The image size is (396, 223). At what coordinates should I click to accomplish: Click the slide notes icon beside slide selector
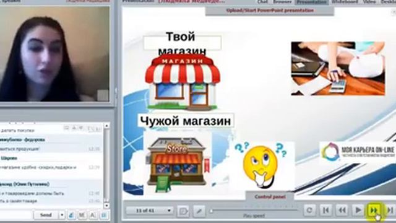(x=183, y=211)
